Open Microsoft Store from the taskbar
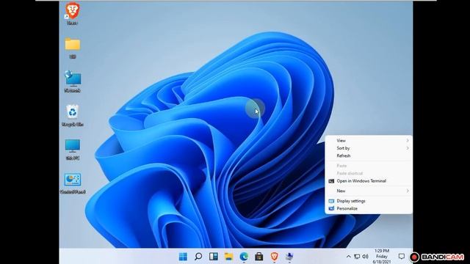 (x=259, y=257)
